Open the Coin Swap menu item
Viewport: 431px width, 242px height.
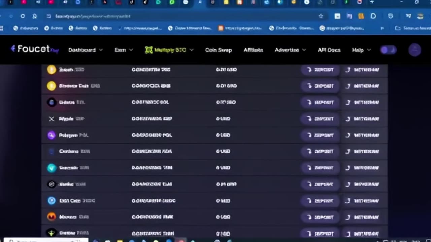pos(219,50)
